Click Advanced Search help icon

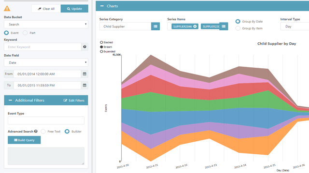point(36,131)
